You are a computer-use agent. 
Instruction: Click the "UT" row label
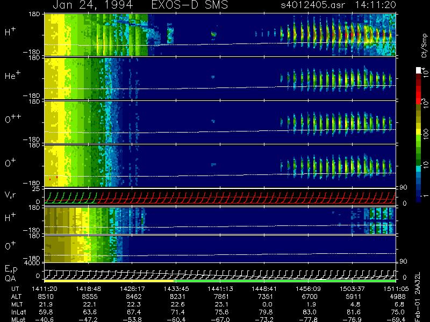tap(15, 289)
